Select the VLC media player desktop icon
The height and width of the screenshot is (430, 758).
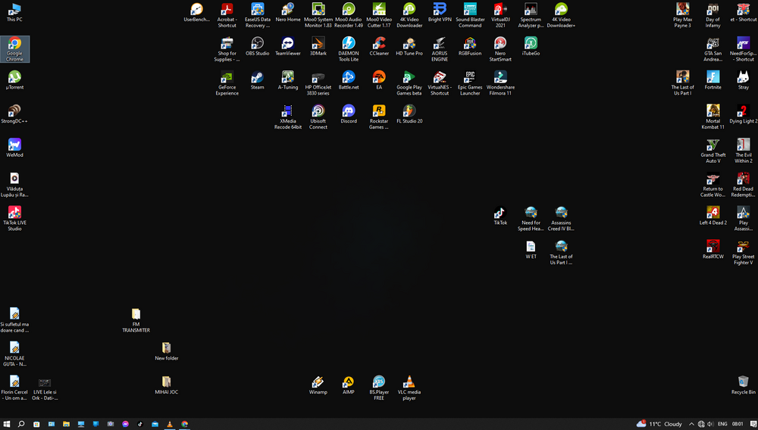tap(409, 388)
